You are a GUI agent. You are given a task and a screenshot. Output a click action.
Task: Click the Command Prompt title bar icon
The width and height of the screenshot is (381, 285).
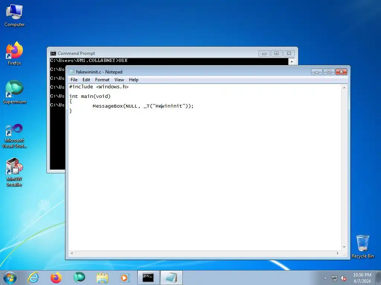tap(53, 53)
